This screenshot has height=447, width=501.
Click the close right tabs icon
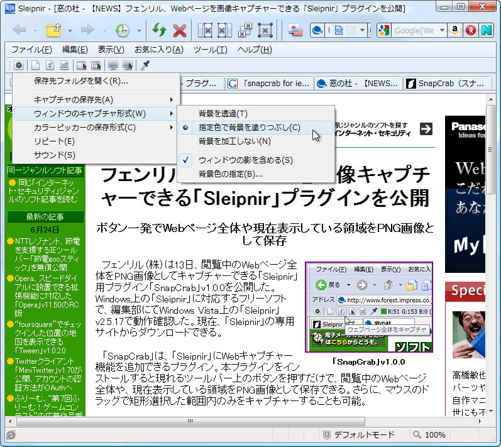(225, 30)
